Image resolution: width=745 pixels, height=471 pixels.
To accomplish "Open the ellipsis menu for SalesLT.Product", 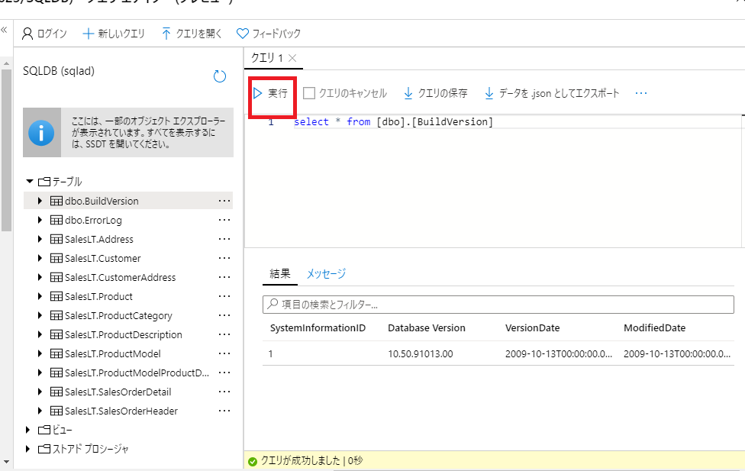I will pyautogui.click(x=224, y=296).
